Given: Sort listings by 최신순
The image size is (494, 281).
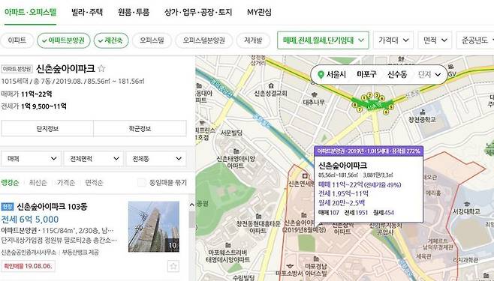Looking at the screenshot, I should pyautogui.click(x=38, y=183).
